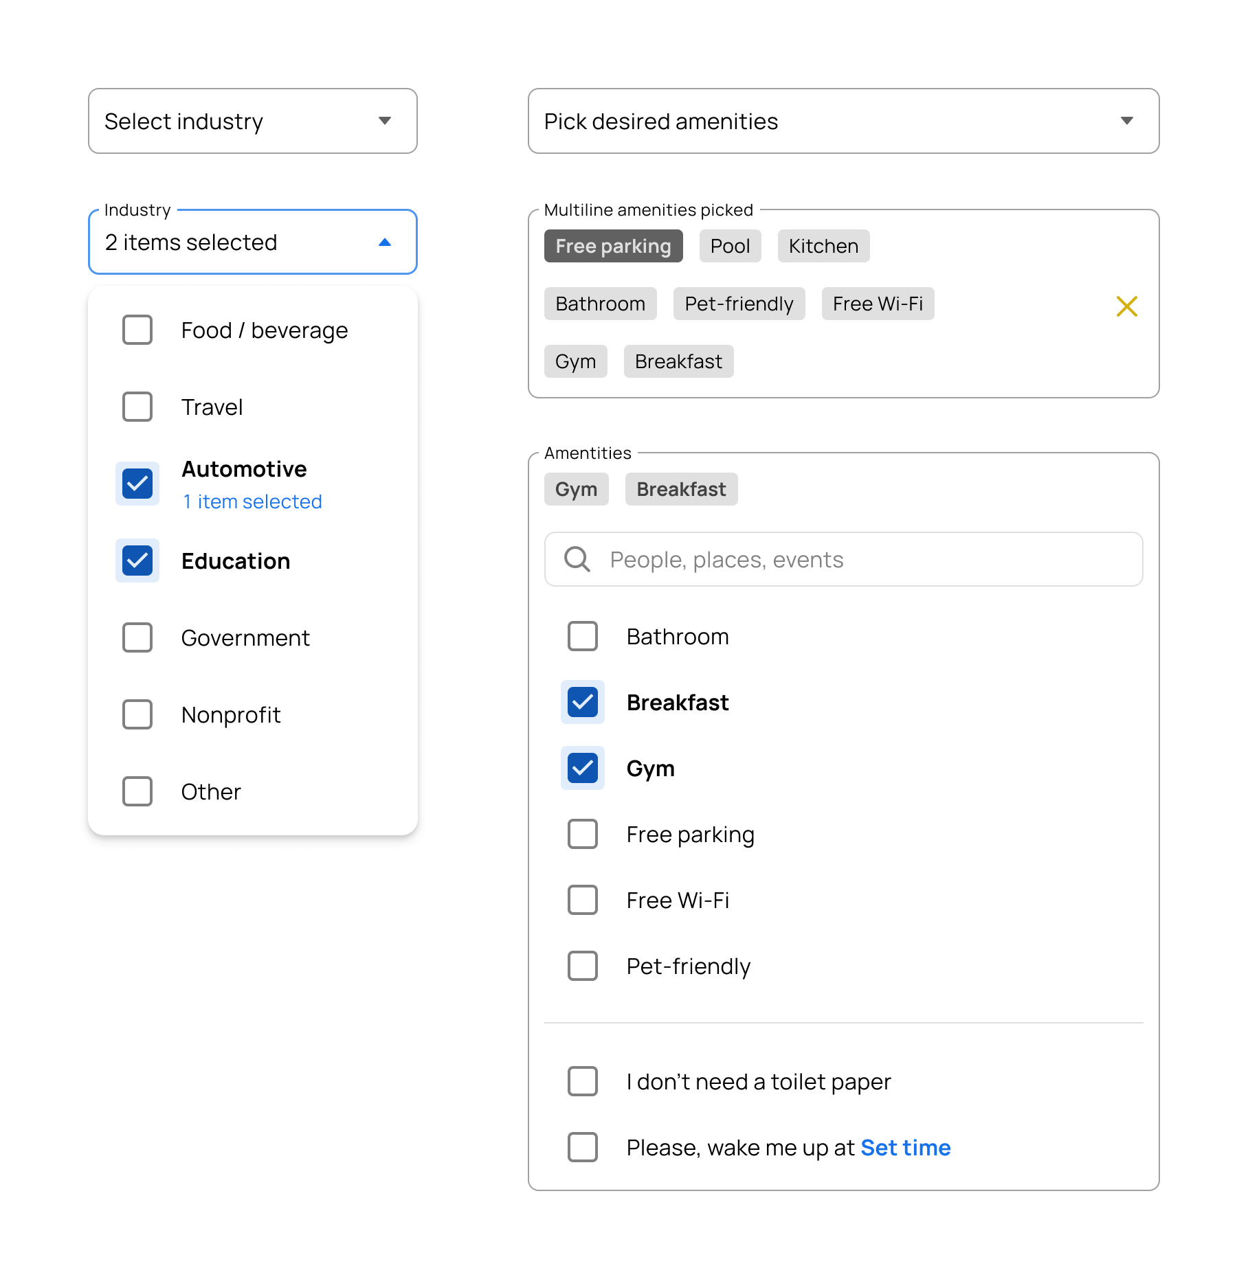Expand the Pick desired amenities dropdown
The width and height of the screenshot is (1248, 1279).
[843, 121]
